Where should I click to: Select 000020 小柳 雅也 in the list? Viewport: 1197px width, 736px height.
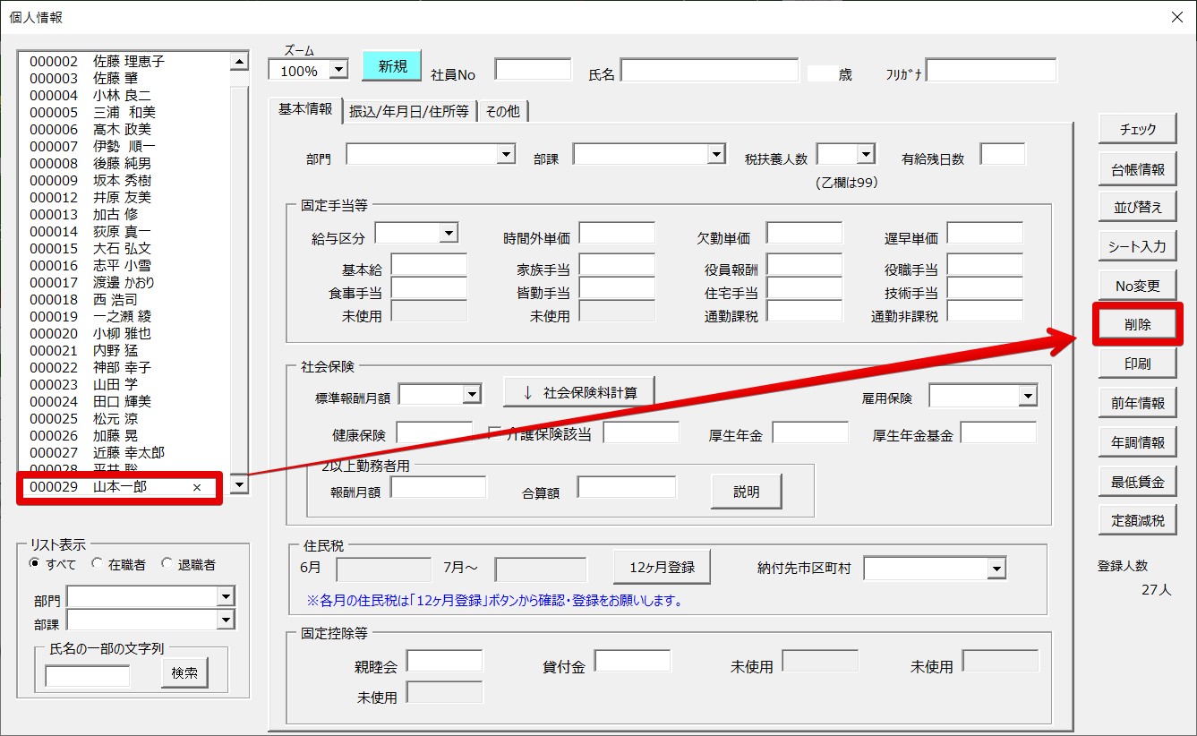click(124, 333)
